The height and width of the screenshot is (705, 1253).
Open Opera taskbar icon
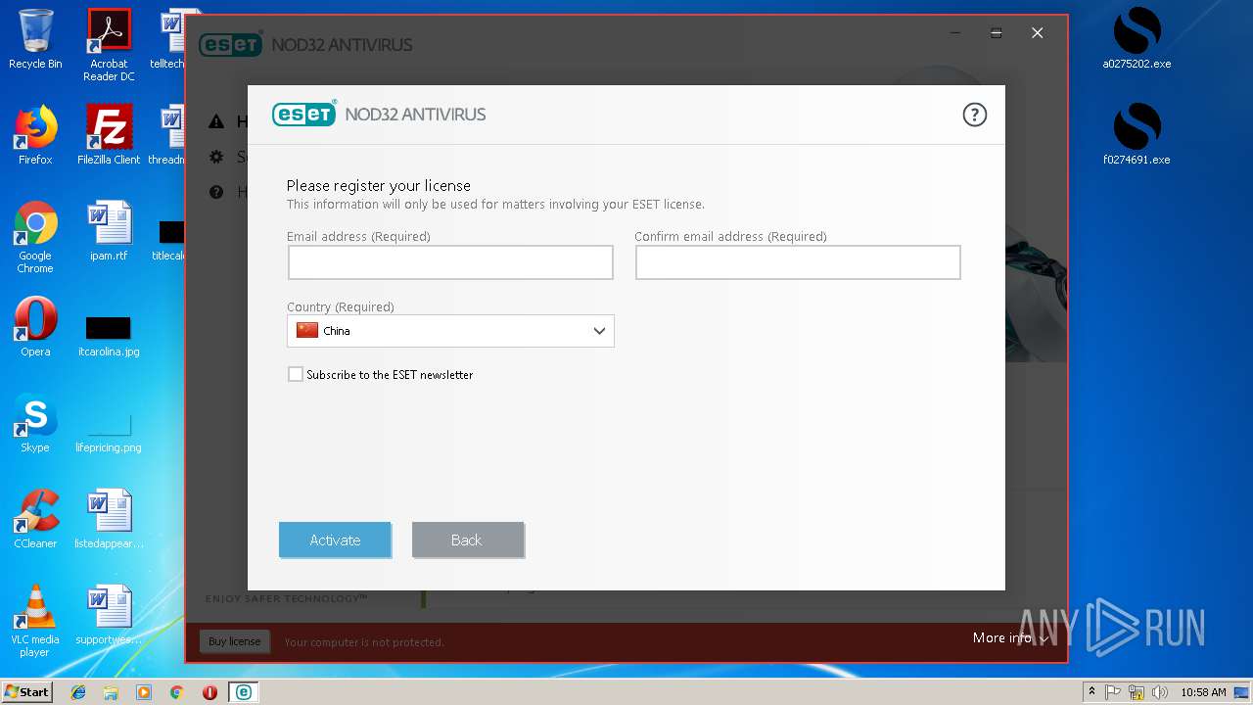(x=209, y=692)
